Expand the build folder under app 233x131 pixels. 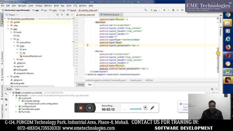pos(11,32)
